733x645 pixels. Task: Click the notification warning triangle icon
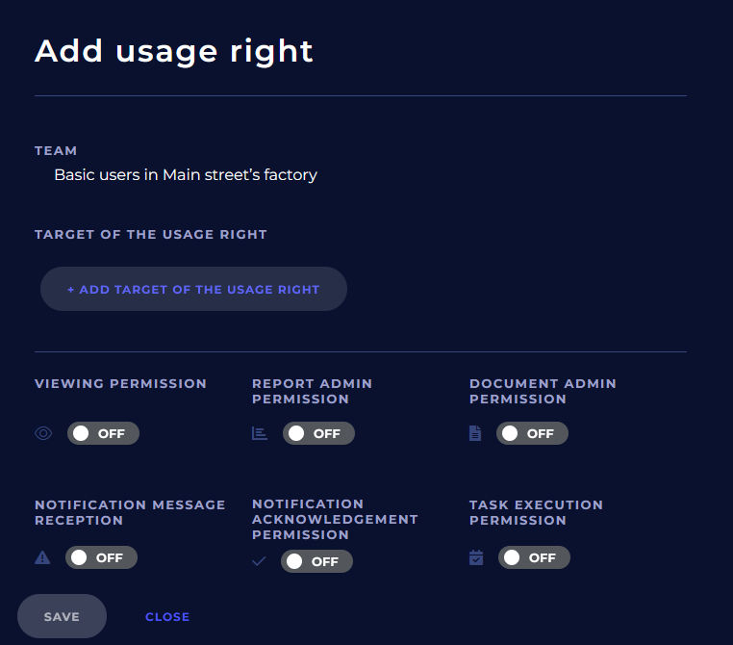click(x=42, y=557)
